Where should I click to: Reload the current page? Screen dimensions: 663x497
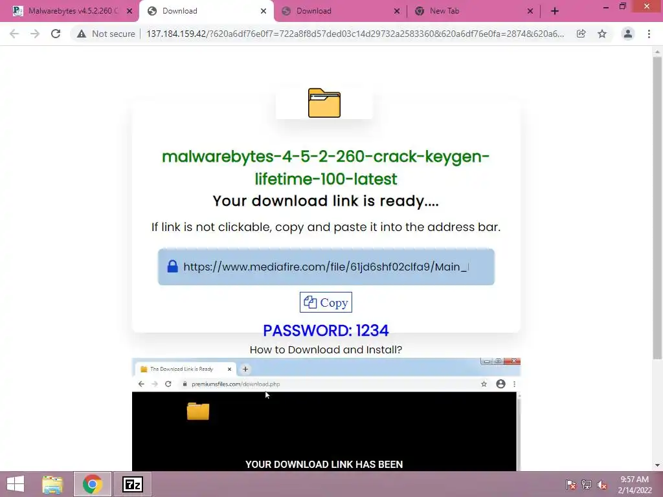coord(56,34)
